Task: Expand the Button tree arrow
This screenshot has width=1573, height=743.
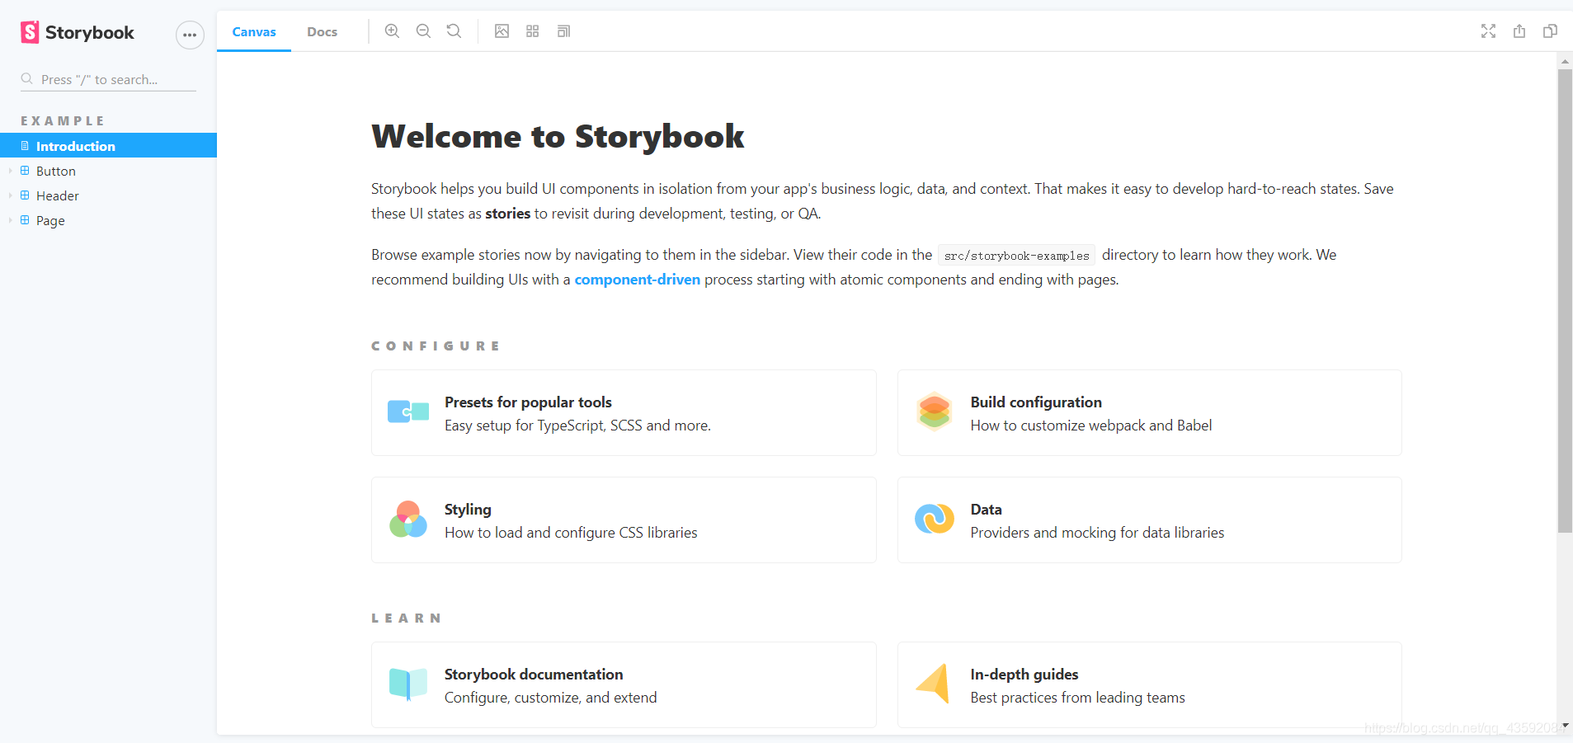Action: tap(10, 171)
